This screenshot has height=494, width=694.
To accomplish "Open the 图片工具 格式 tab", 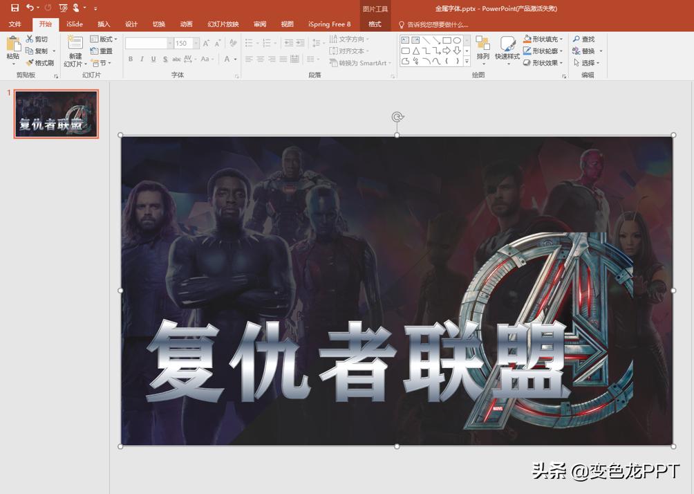I will click(375, 24).
